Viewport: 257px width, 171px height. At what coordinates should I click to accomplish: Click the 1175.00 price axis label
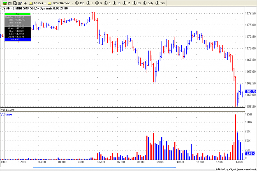[x=250, y=25]
